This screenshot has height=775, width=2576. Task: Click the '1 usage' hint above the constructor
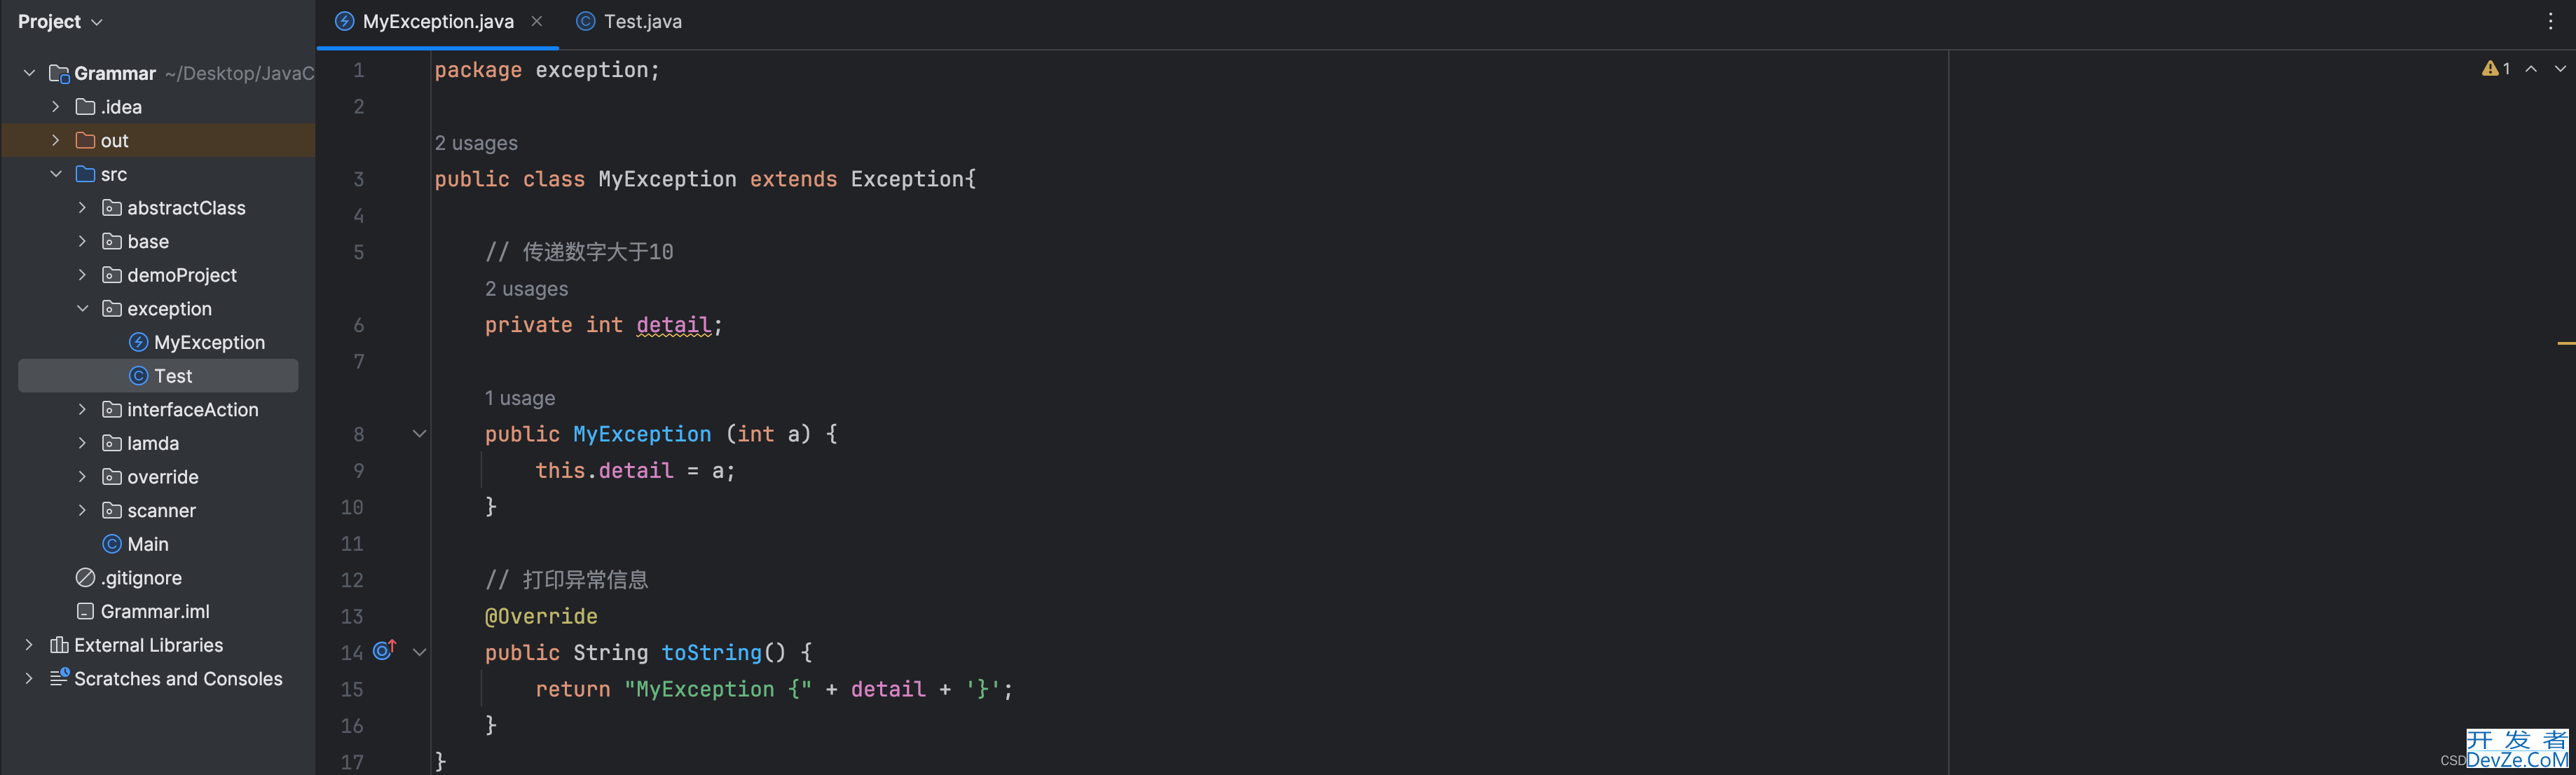point(520,398)
